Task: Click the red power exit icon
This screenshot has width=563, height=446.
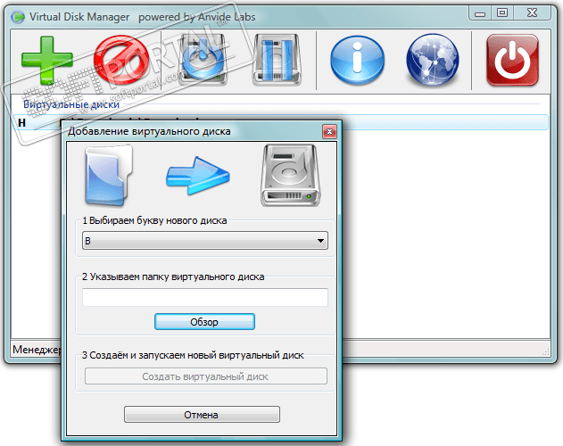Action: coord(512,60)
